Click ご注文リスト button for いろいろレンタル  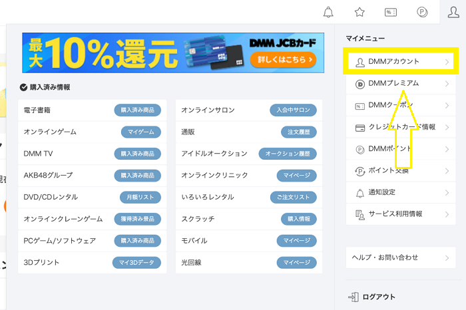tap(294, 197)
